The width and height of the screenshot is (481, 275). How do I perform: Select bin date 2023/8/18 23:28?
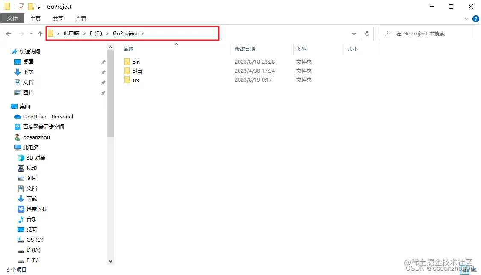pyautogui.click(x=255, y=62)
